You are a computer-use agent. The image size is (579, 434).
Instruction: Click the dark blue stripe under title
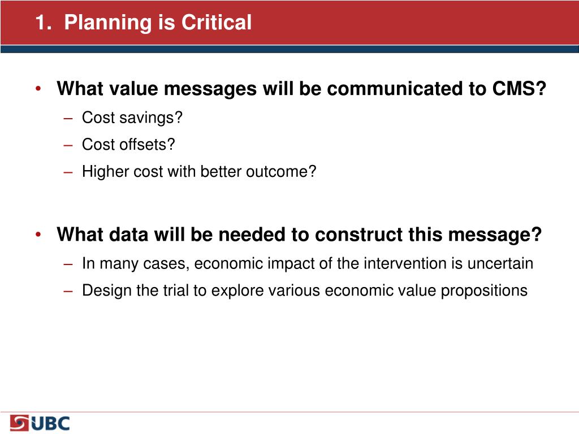coord(289,49)
